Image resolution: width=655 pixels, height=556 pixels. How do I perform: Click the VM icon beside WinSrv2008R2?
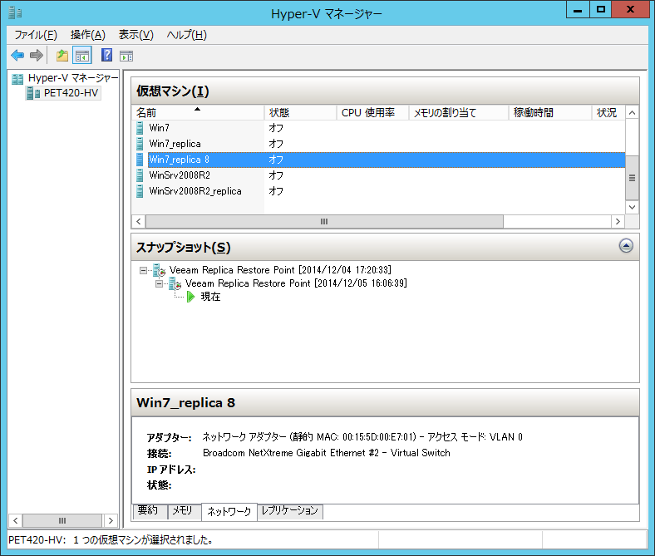[140, 175]
